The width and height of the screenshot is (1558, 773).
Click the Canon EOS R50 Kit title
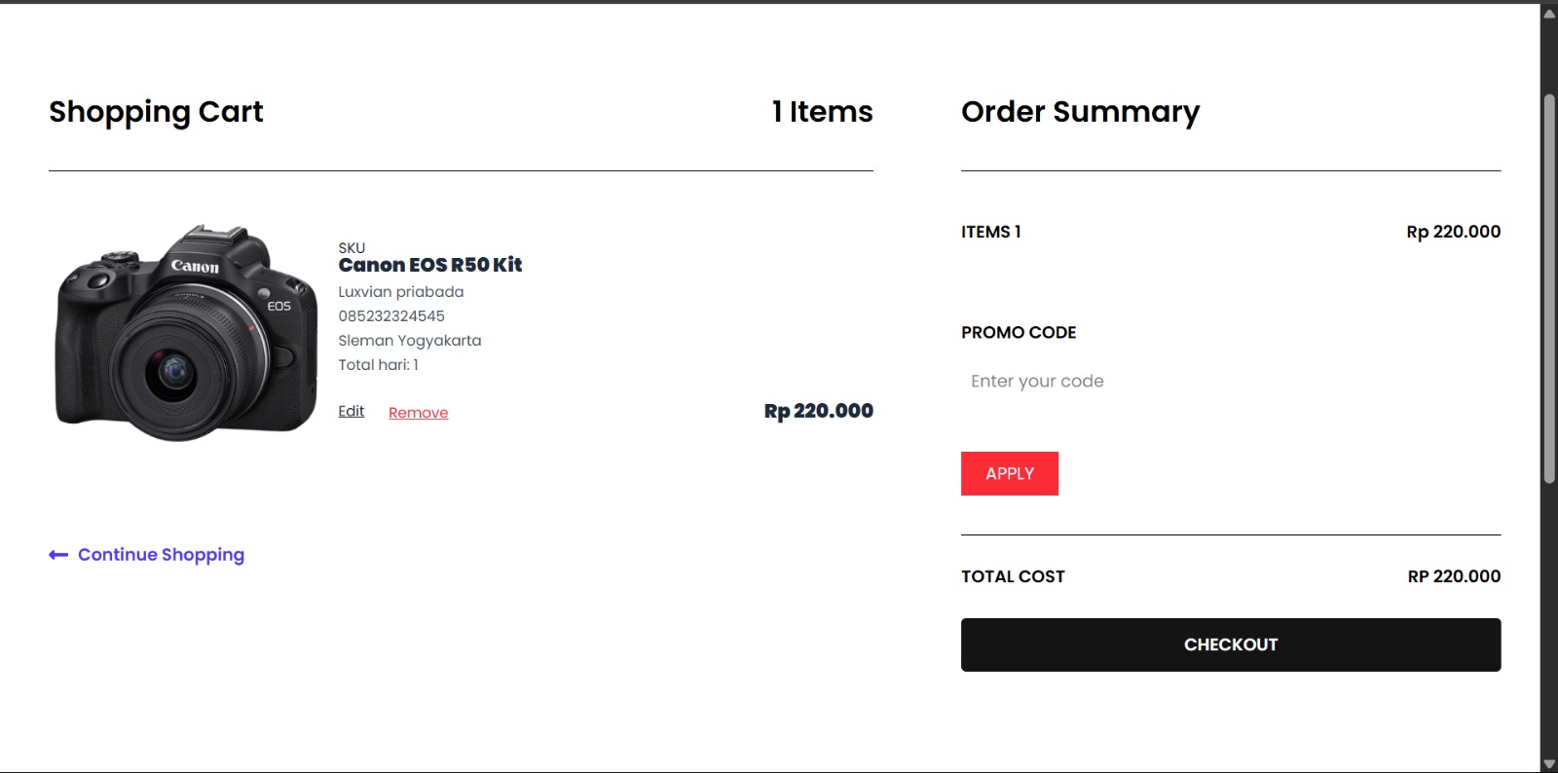429,265
